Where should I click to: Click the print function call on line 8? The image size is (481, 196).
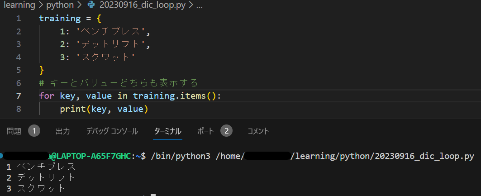pyautogui.click(x=73, y=109)
